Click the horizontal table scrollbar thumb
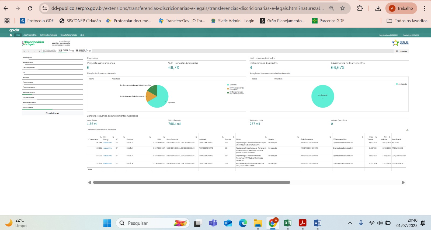Image resolution: width=431 pixels, height=230 pixels. click(x=192, y=183)
